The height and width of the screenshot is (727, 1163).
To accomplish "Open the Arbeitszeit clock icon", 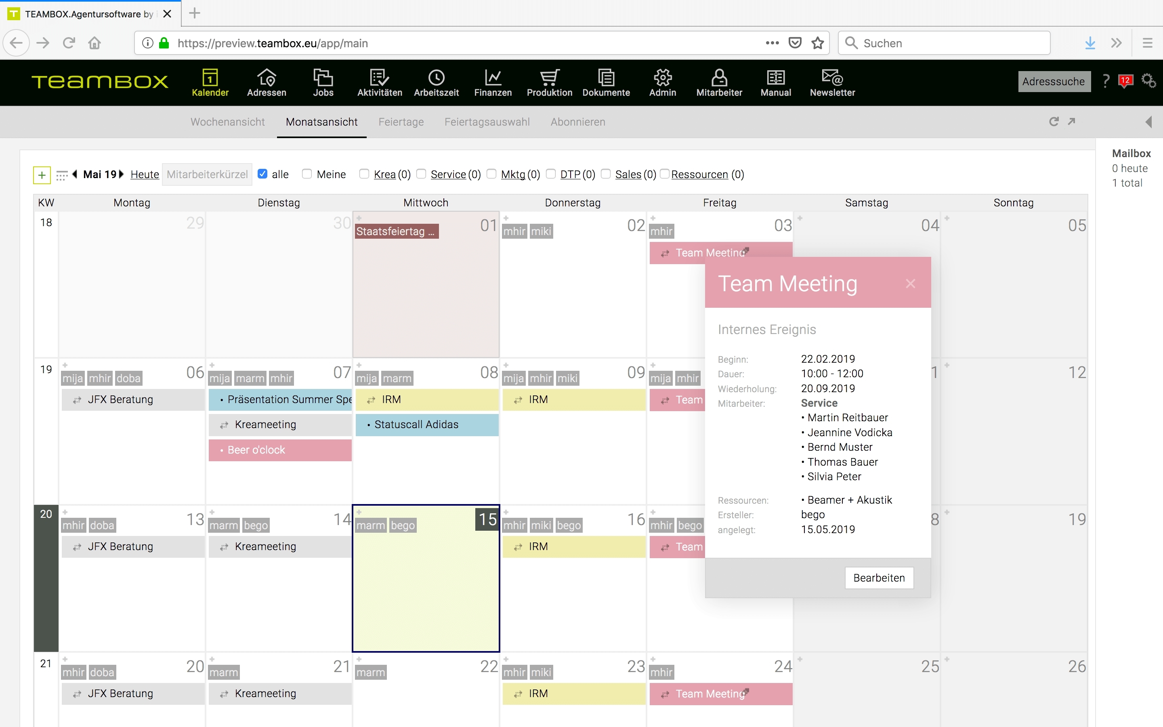I will pos(436,78).
